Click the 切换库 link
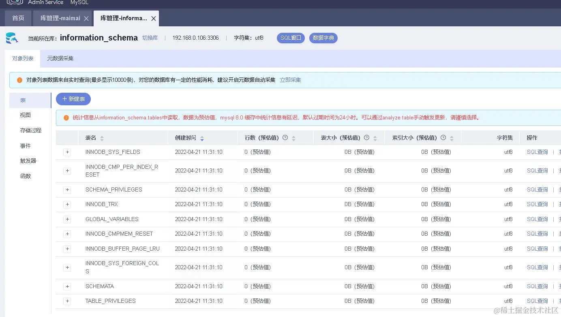The image size is (561, 317). coord(150,38)
